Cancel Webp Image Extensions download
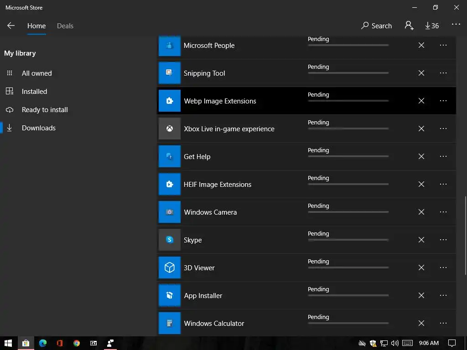Viewport: 467px width, 350px height. click(x=421, y=101)
